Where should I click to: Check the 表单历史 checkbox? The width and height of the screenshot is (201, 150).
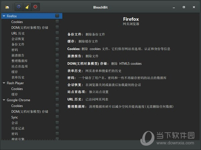pos(57,77)
